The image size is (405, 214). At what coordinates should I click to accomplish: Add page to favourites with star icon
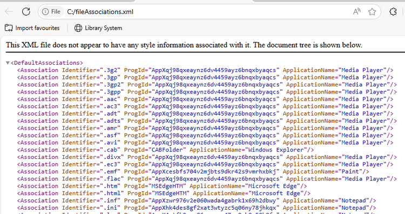pos(372,12)
